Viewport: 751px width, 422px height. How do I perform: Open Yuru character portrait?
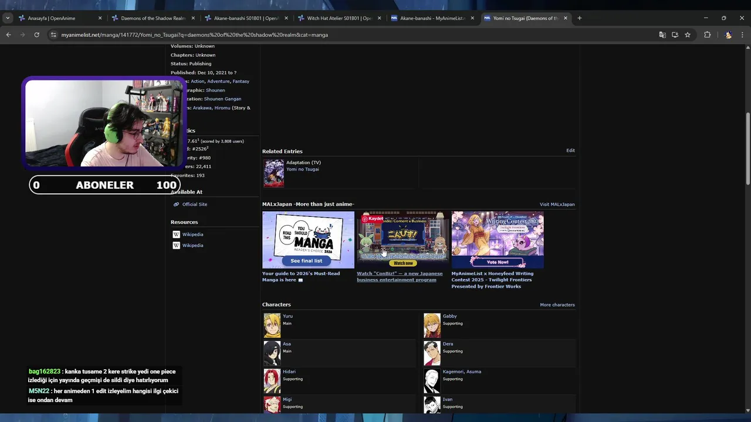pos(272,325)
